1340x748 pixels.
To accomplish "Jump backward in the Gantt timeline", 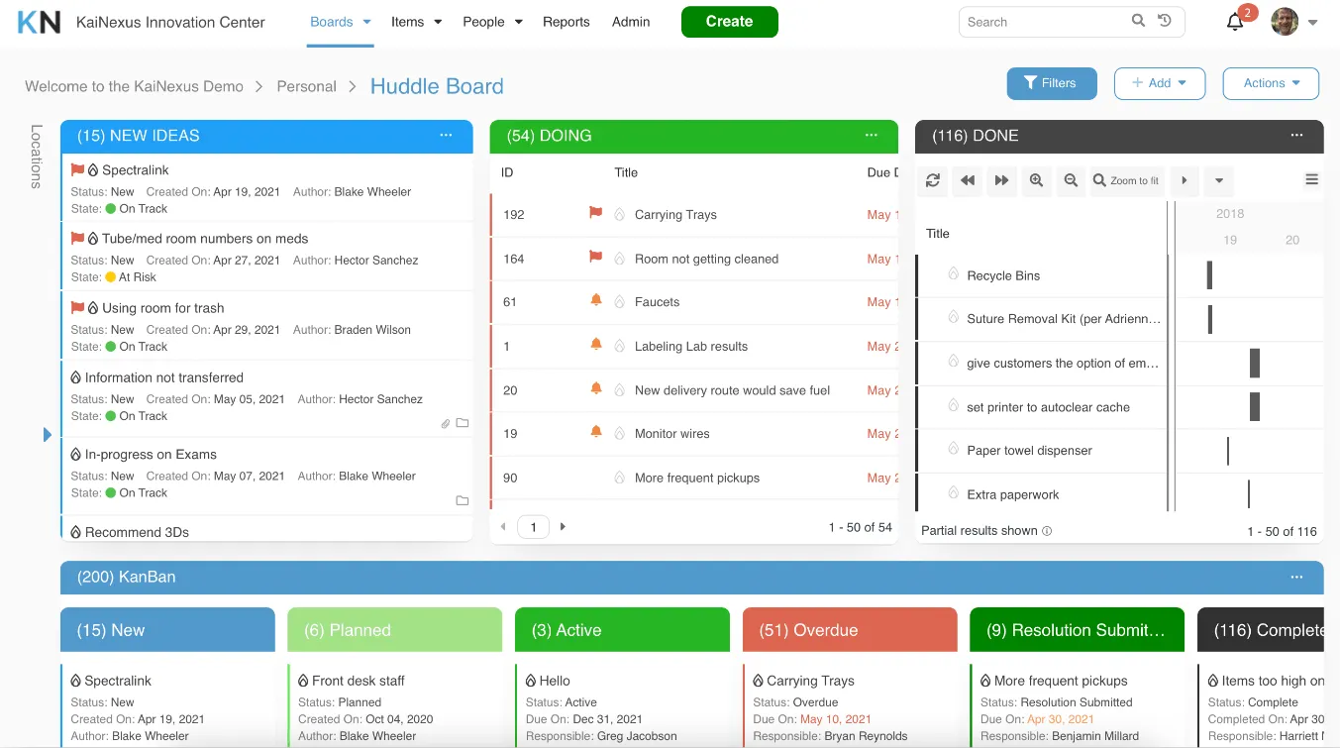I will coord(968,180).
